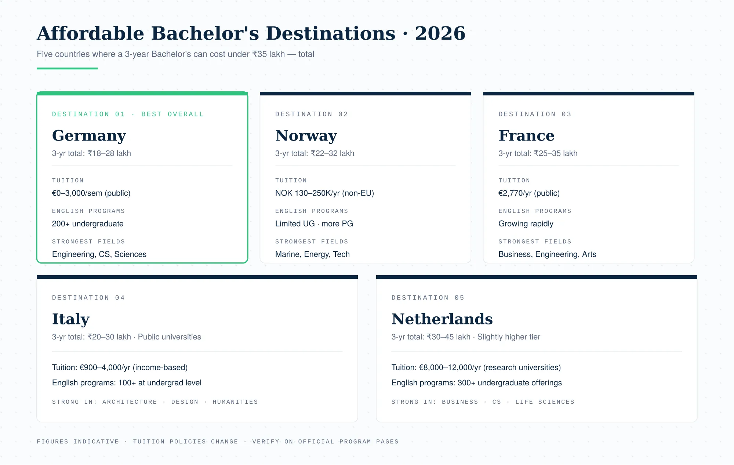Screen dimensions: 734x465
Task: Click the "200+ undergraduate" programs value
Action: pos(88,224)
